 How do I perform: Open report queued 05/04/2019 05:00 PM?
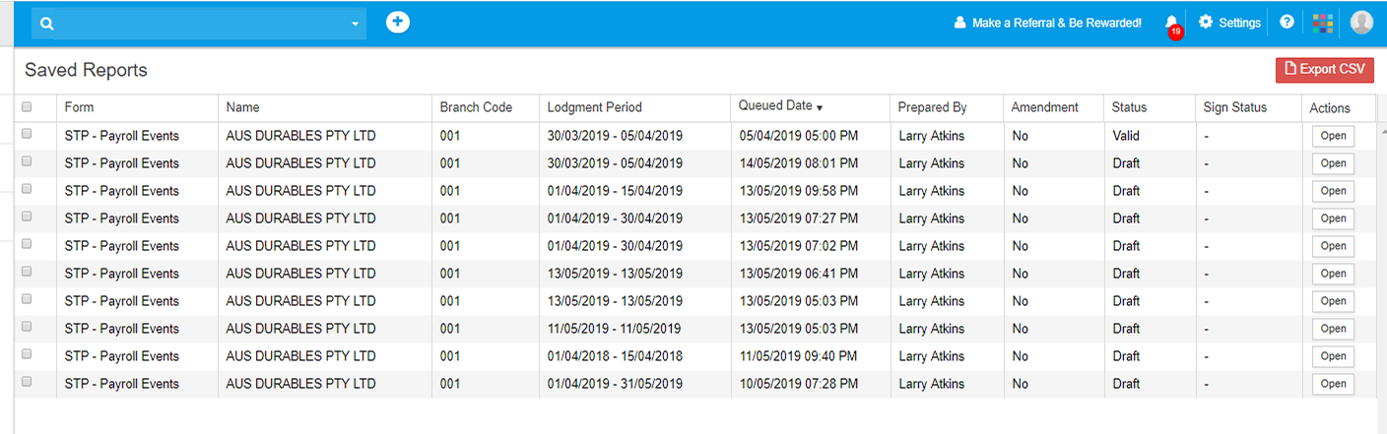pyautogui.click(x=1332, y=136)
